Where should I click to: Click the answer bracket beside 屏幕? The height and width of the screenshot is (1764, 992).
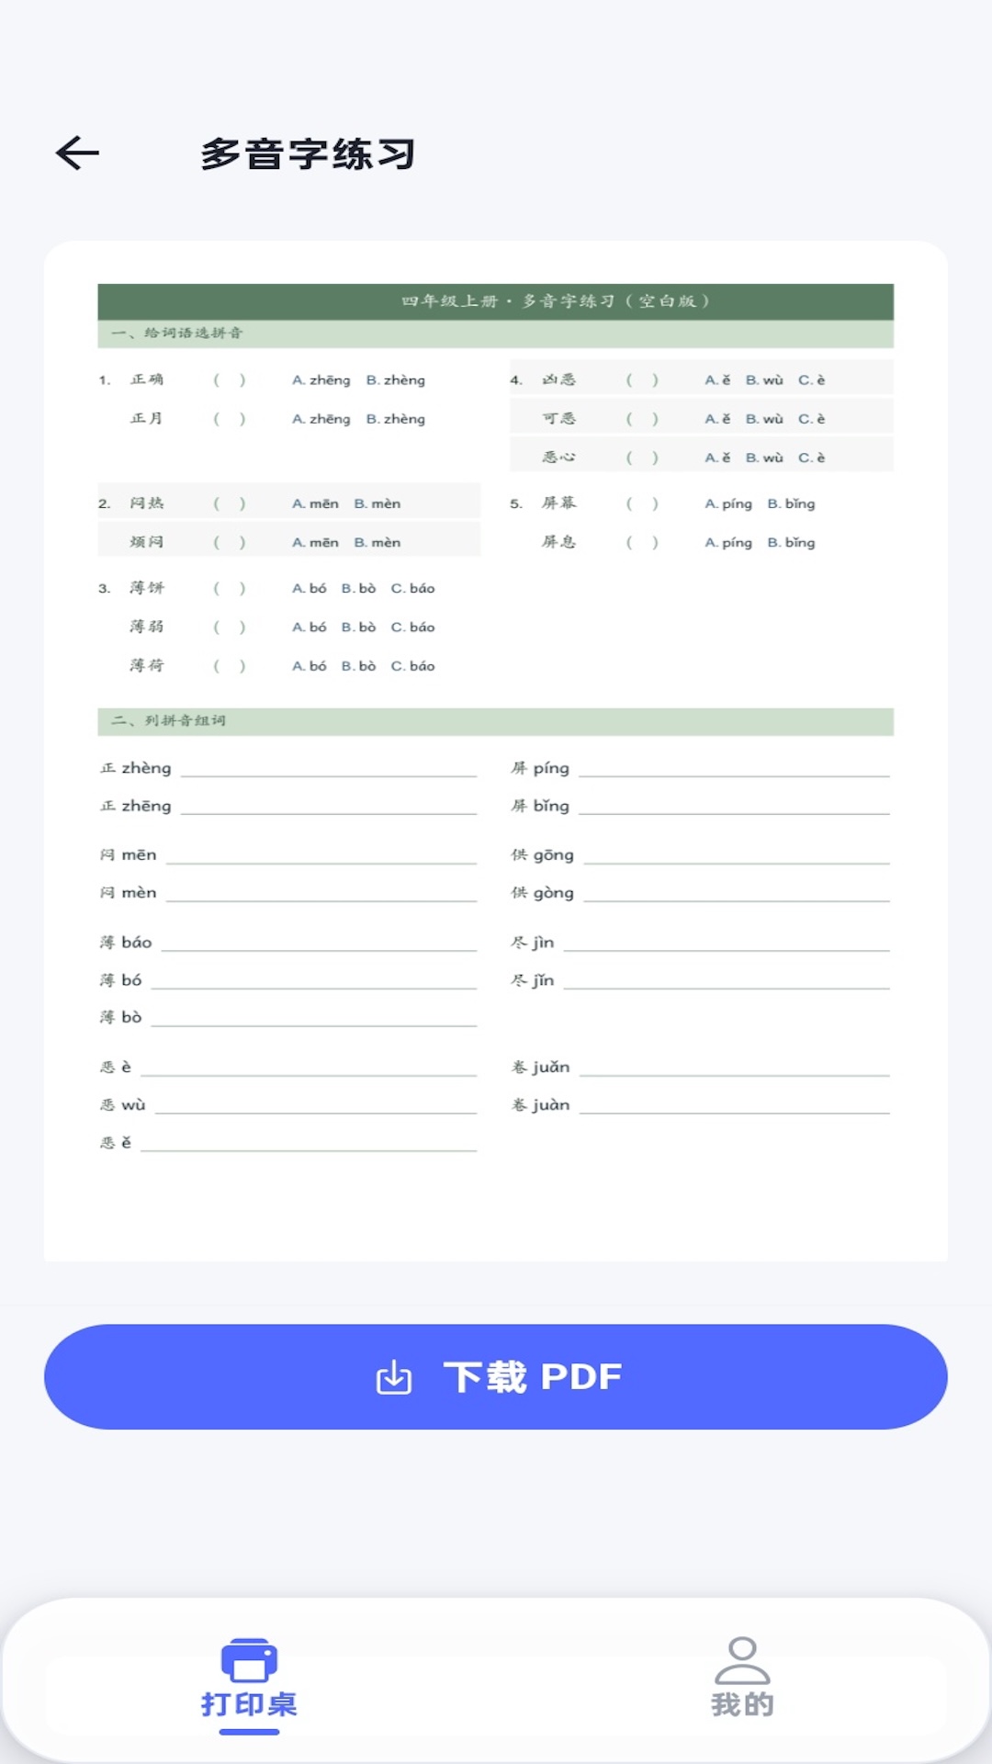click(x=642, y=503)
